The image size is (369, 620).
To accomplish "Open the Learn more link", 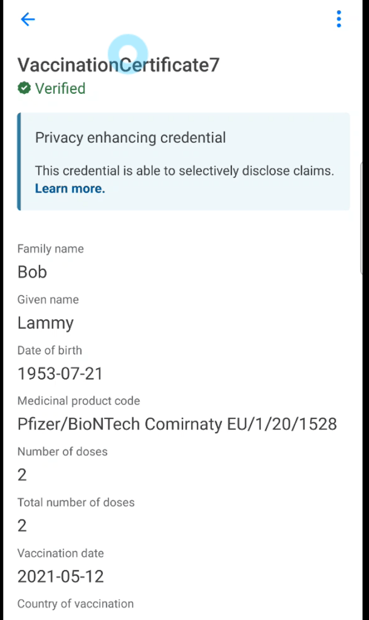I will (70, 188).
